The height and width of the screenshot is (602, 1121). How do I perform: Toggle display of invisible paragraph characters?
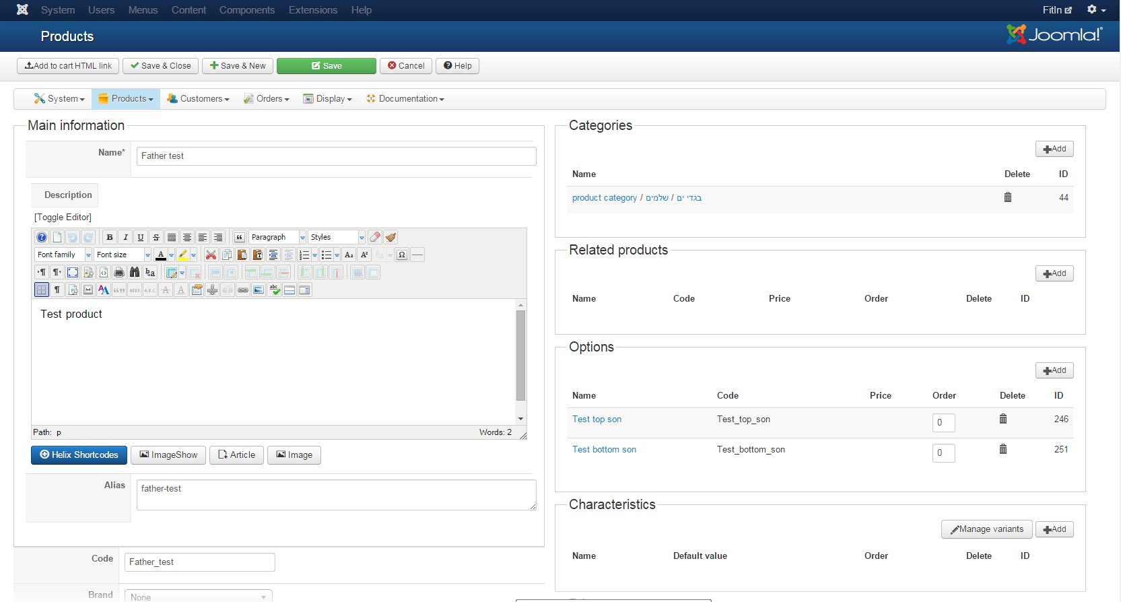tap(57, 290)
